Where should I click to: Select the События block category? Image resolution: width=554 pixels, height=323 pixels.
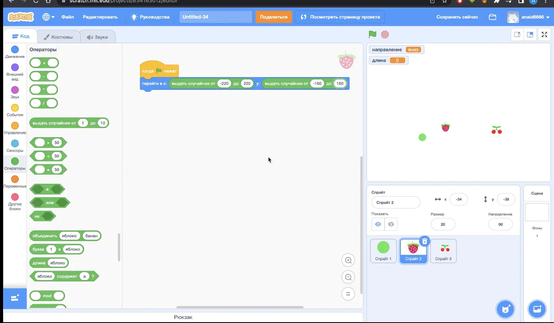[x=15, y=110]
